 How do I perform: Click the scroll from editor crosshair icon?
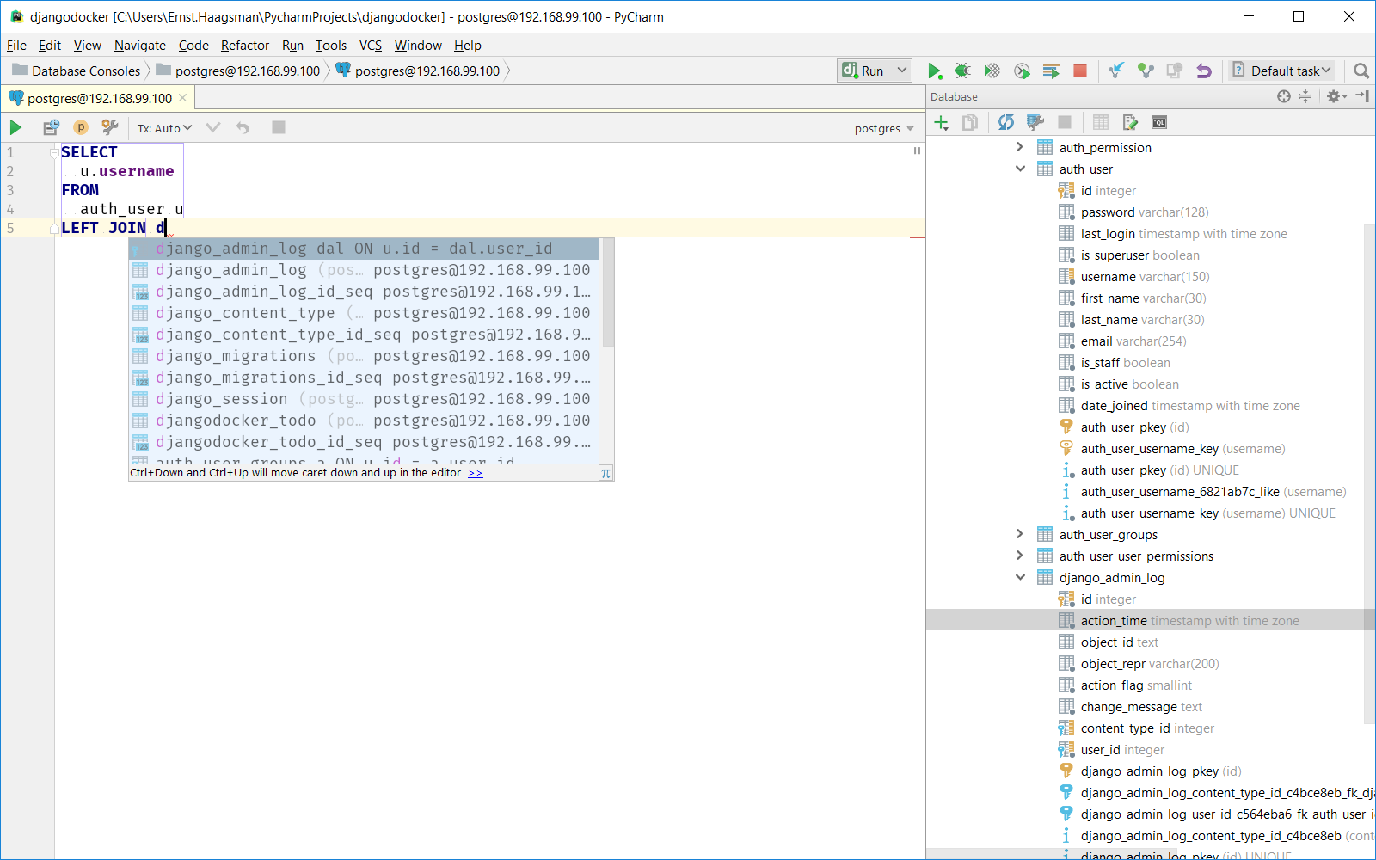tap(1284, 96)
